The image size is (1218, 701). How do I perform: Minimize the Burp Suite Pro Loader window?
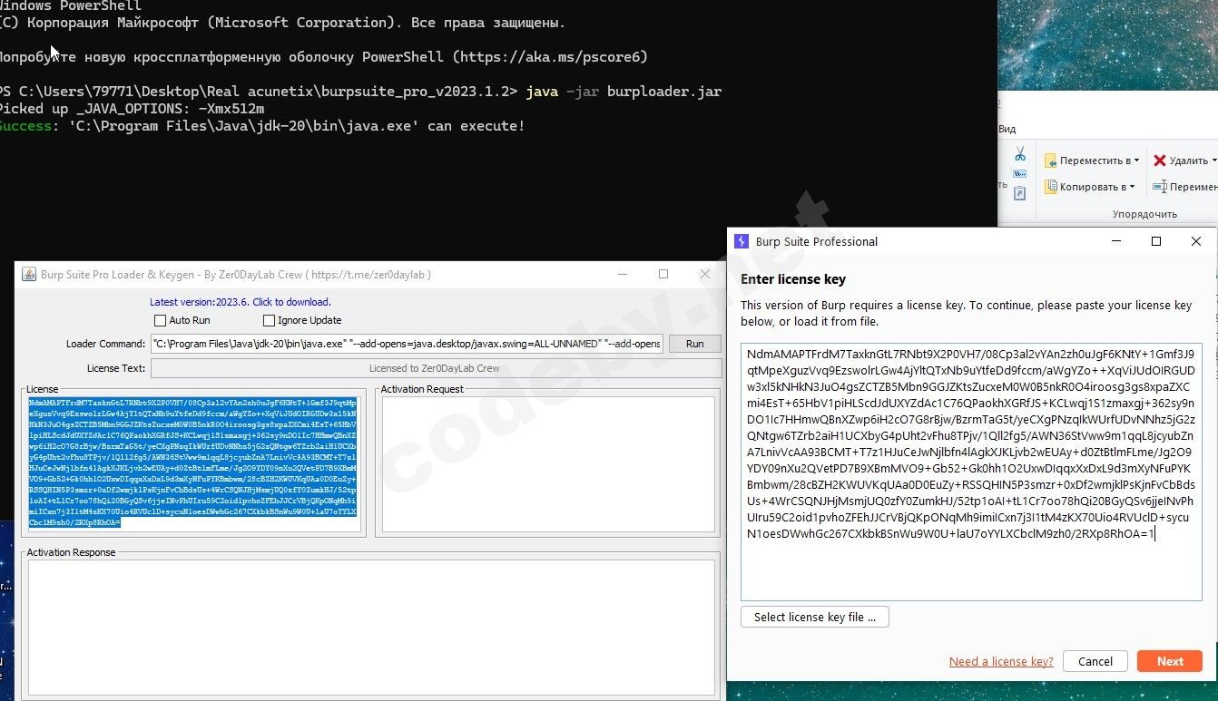pyautogui.click(x=623, y=274)
